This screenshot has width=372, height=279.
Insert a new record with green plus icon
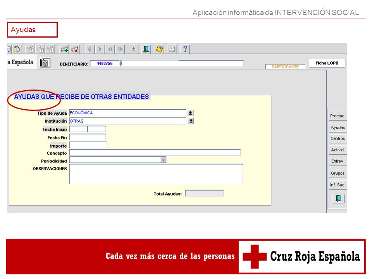[x=64, y=49]
